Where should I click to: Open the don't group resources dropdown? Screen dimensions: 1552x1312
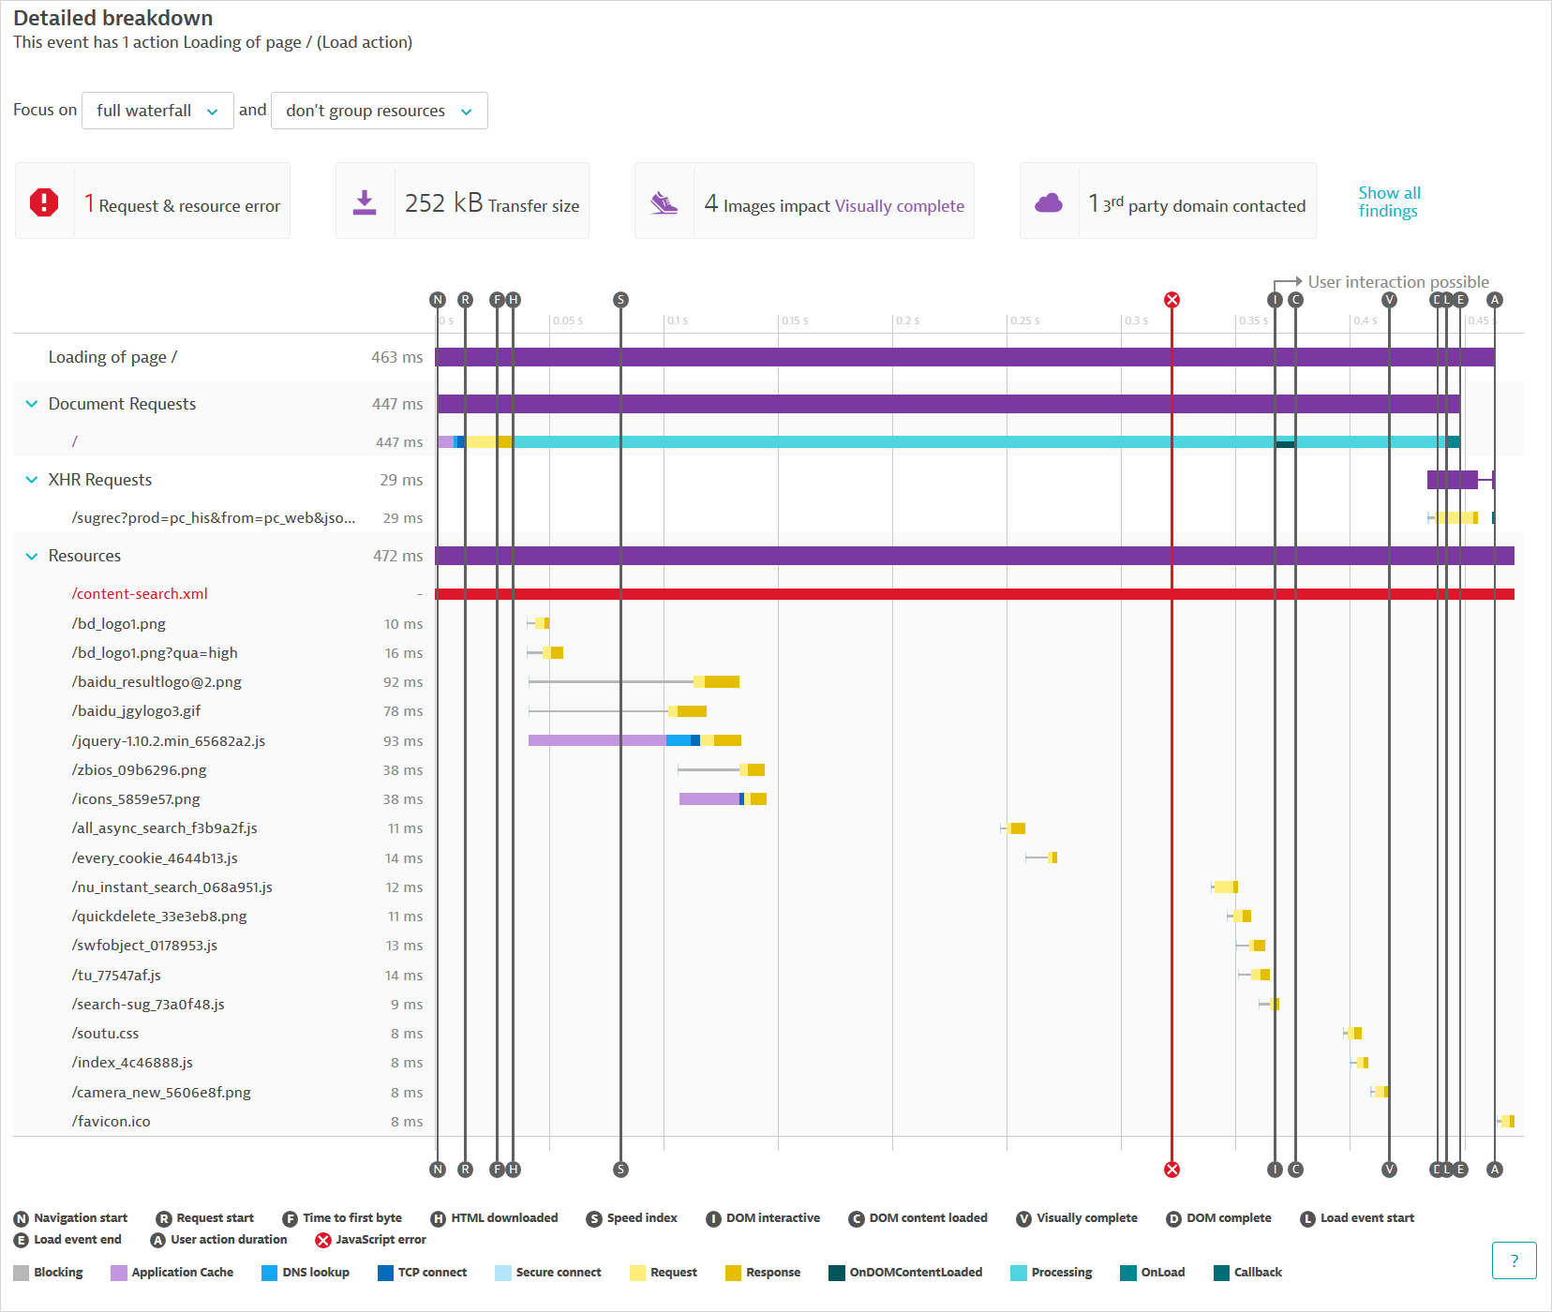(x=380, y=111)
